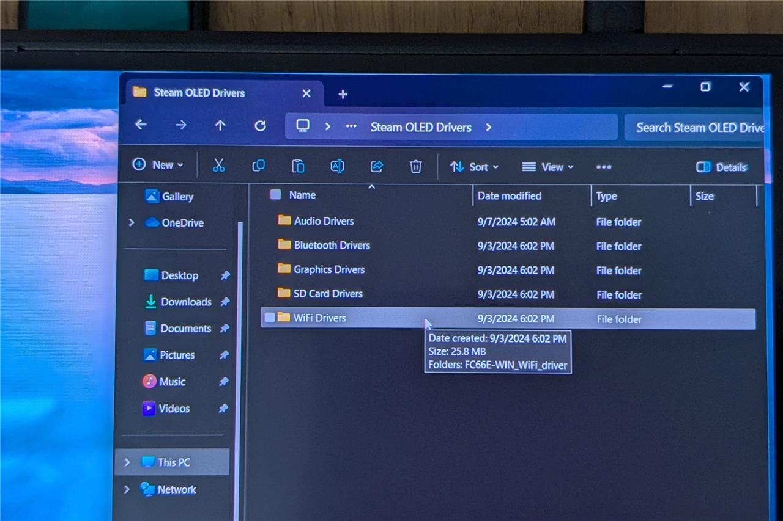This screenshot has width=783, height=521.
Task: Click the Copy icon in toolbar
Action: 259,166
